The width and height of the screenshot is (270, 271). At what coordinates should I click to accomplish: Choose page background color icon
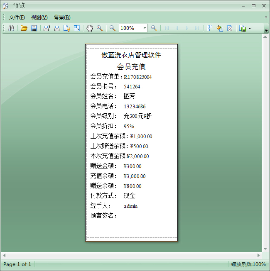220,28
